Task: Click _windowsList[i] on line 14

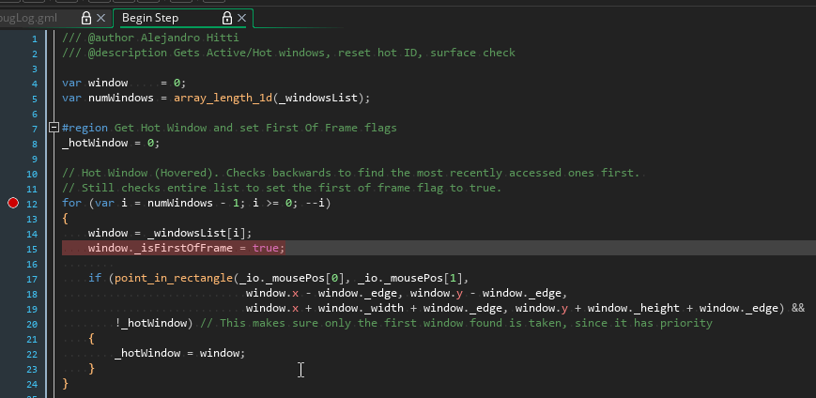Action: (212, 233)
